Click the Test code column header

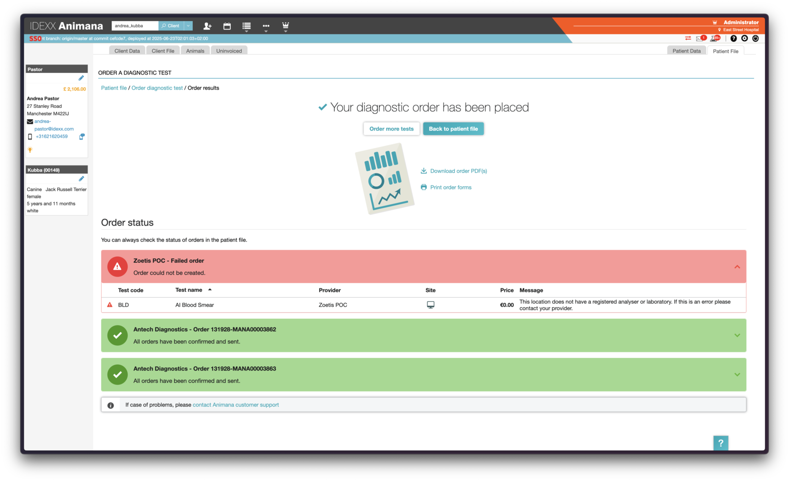[131, 290]
